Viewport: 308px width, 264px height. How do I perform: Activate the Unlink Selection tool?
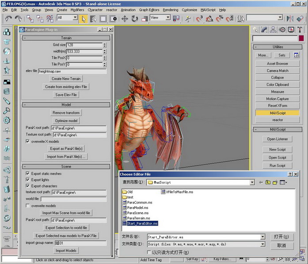[x=40, y=19]
